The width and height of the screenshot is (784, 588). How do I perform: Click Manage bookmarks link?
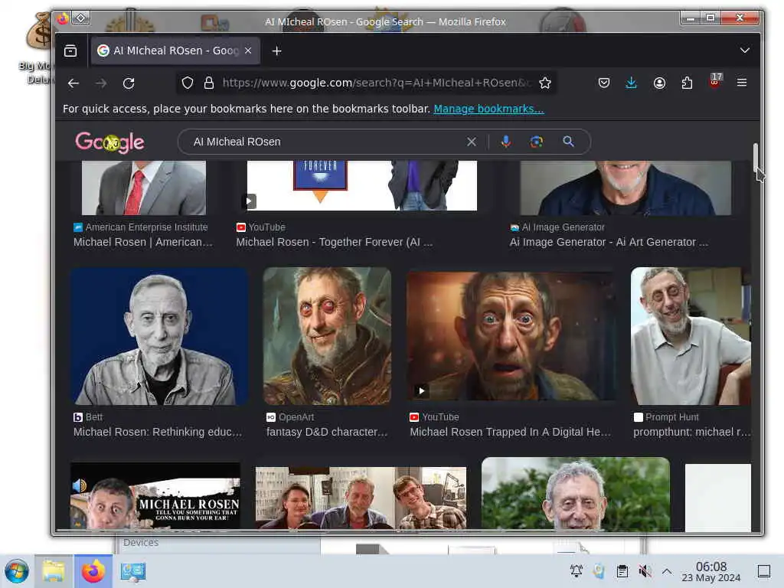(x=488, y=109)
